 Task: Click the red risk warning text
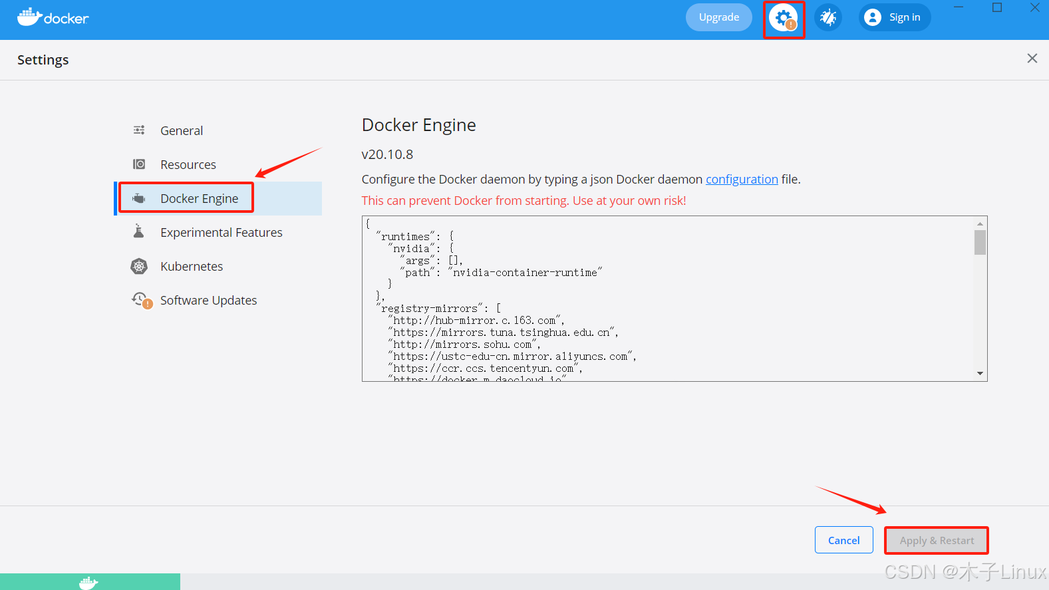pos(524,200)
